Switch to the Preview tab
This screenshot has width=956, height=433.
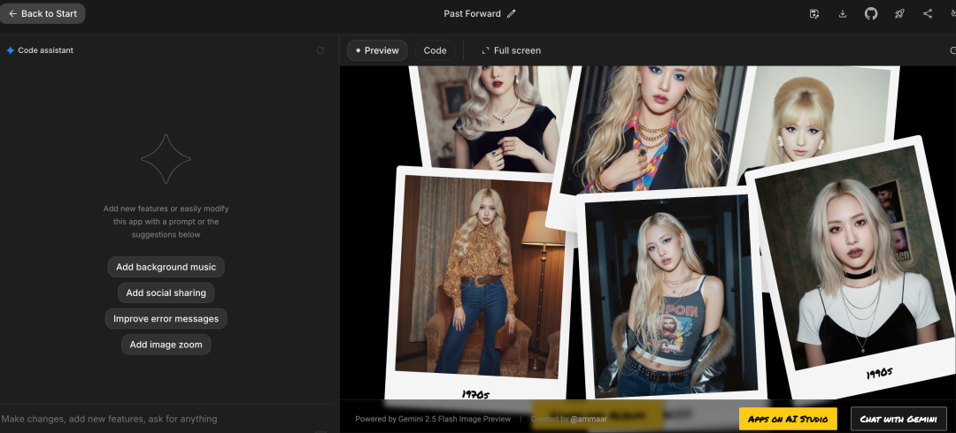(x=377, y=50)
